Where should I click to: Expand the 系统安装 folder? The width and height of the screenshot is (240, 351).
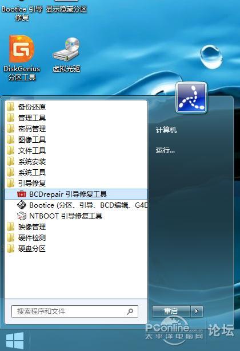76,161
